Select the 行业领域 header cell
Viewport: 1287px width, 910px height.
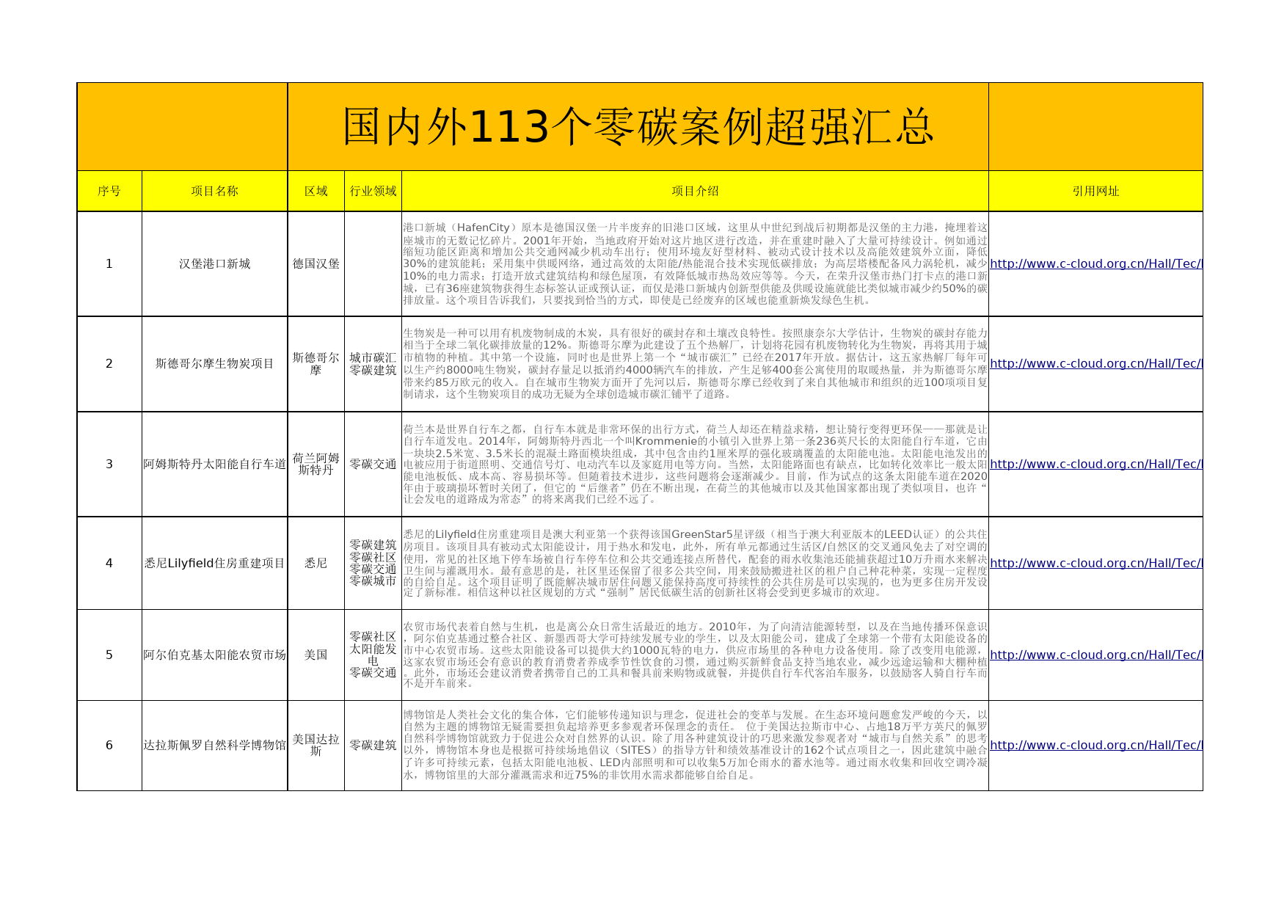373,192
